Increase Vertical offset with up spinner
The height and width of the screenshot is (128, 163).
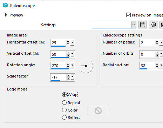tap(68, 53)
